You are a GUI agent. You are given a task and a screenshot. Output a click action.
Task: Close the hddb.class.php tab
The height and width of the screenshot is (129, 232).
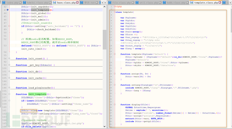tap(188, 2)
